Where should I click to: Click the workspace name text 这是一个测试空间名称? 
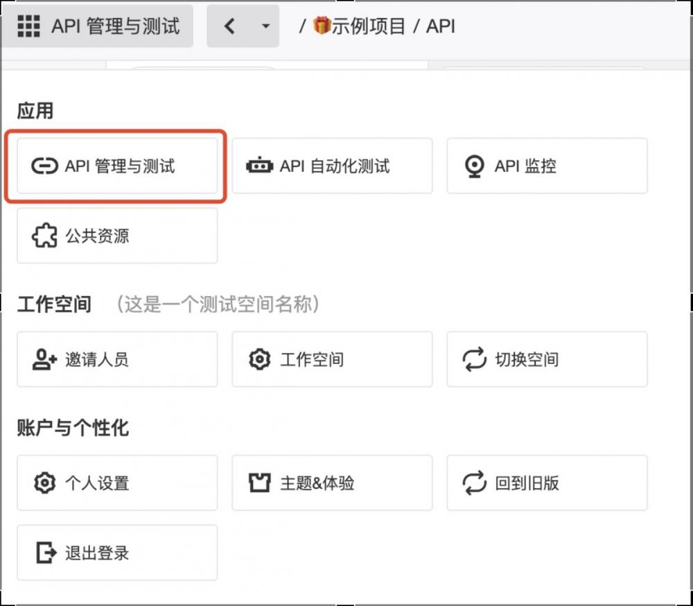click(x=218, y=304)
